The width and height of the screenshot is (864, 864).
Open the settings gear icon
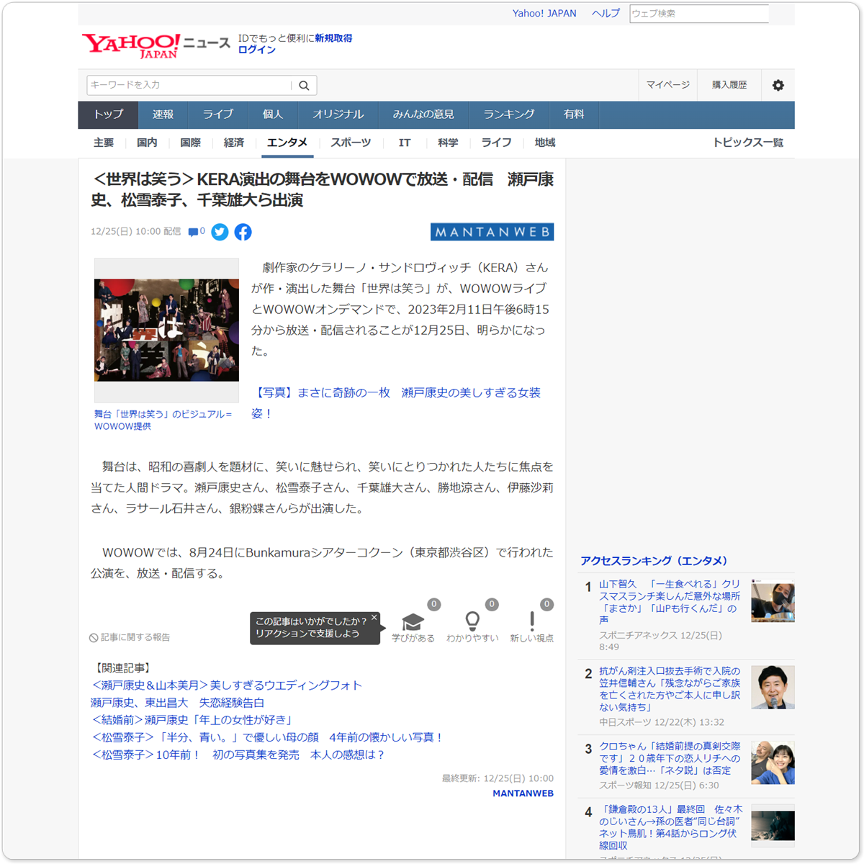[x=778, y=85]
